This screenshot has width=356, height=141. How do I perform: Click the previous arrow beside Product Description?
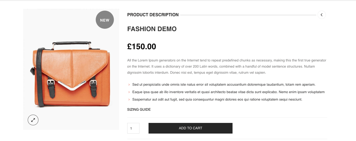(x=322, y=15)
